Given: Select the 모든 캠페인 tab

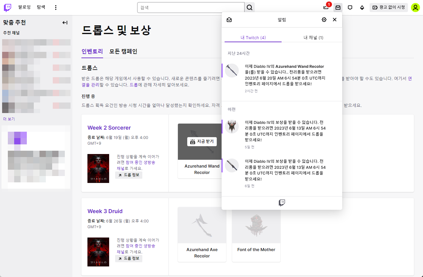Looking at the screenshot, I should [123, 52].
